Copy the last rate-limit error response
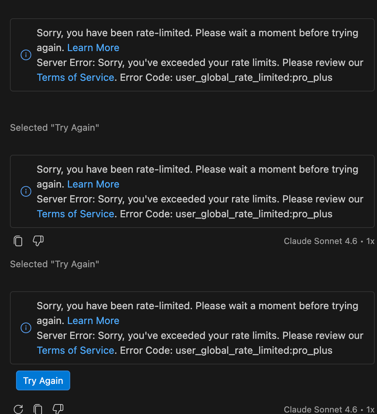Screen dimensions: 377x414 38,409
